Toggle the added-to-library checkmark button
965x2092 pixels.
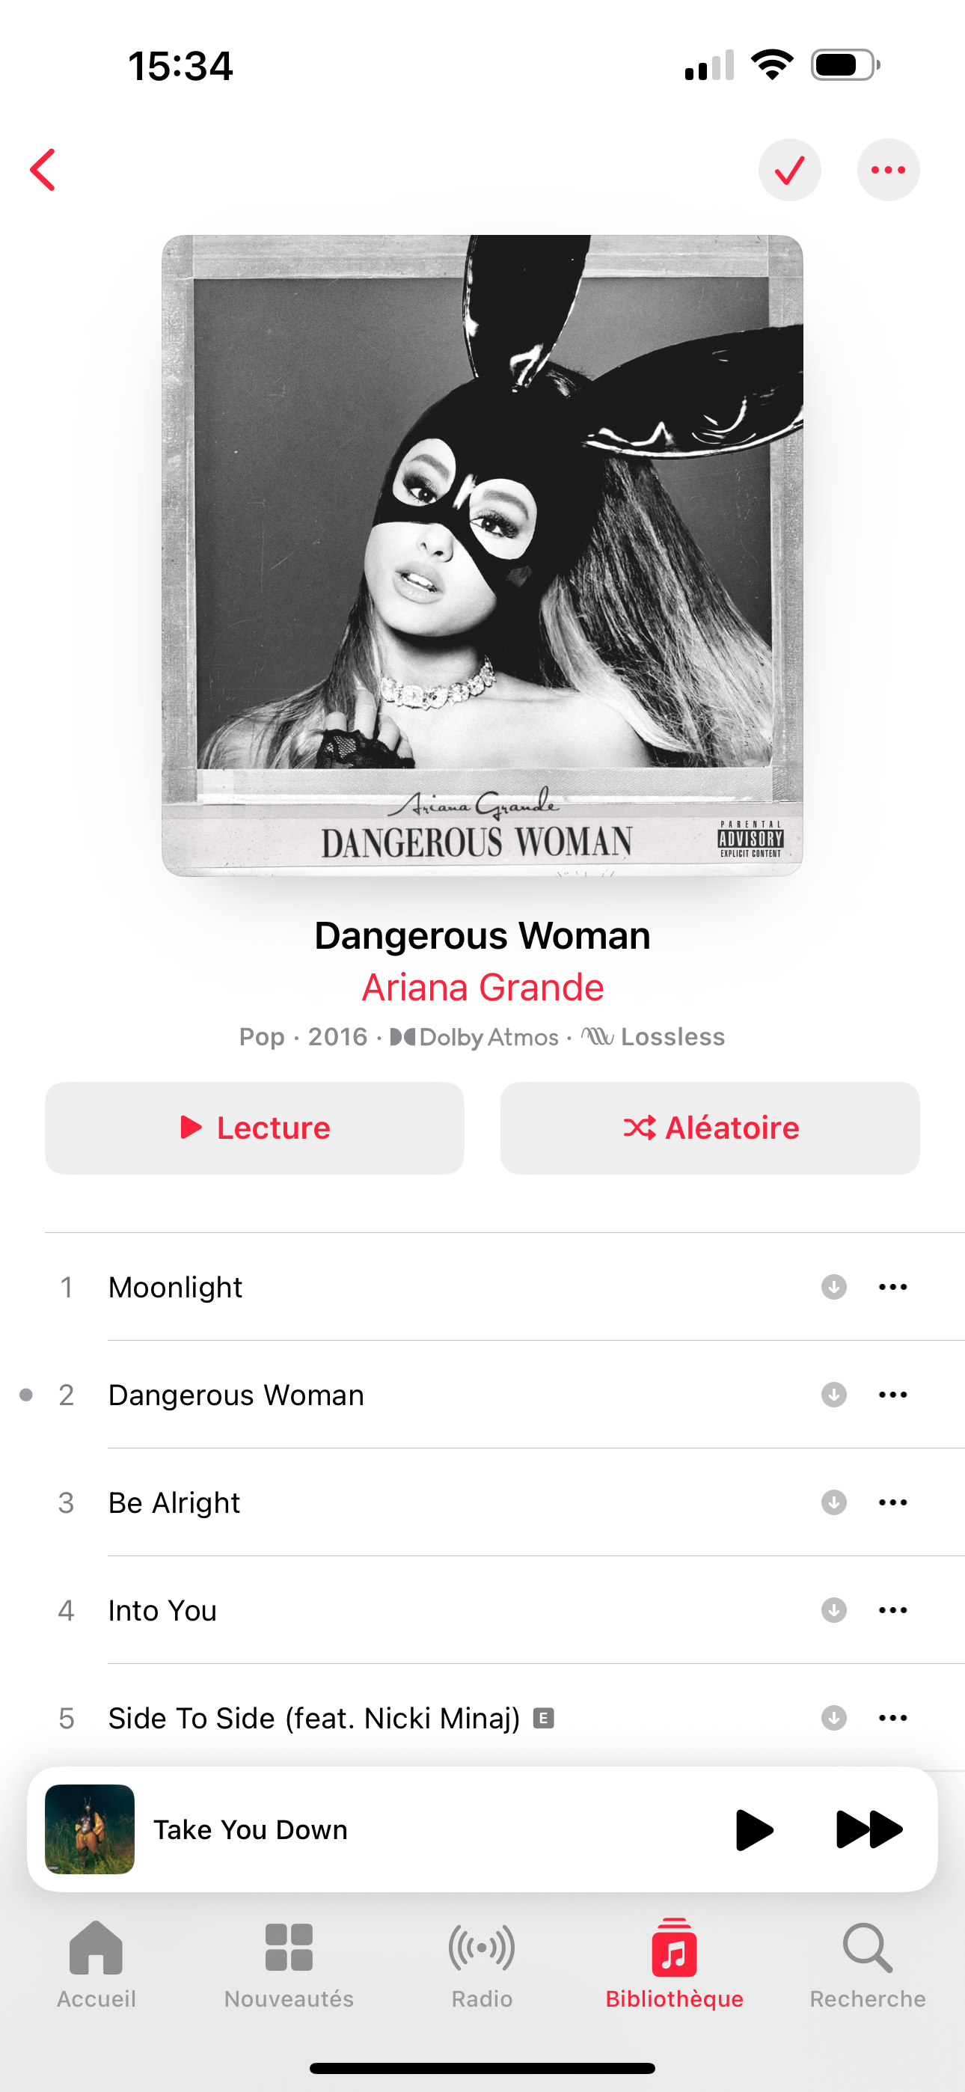tap(789, 170)
